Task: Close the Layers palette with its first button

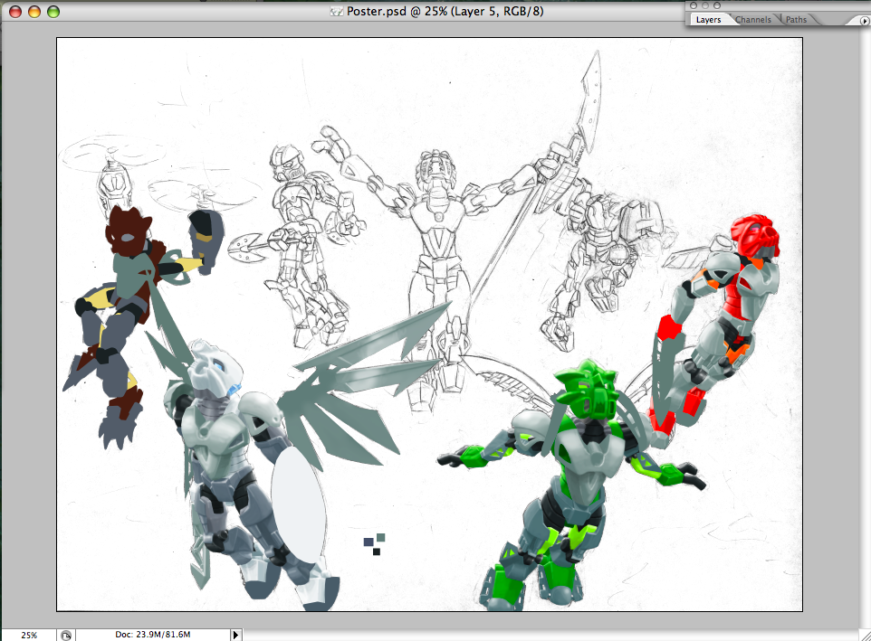Action: coord(693,5)
